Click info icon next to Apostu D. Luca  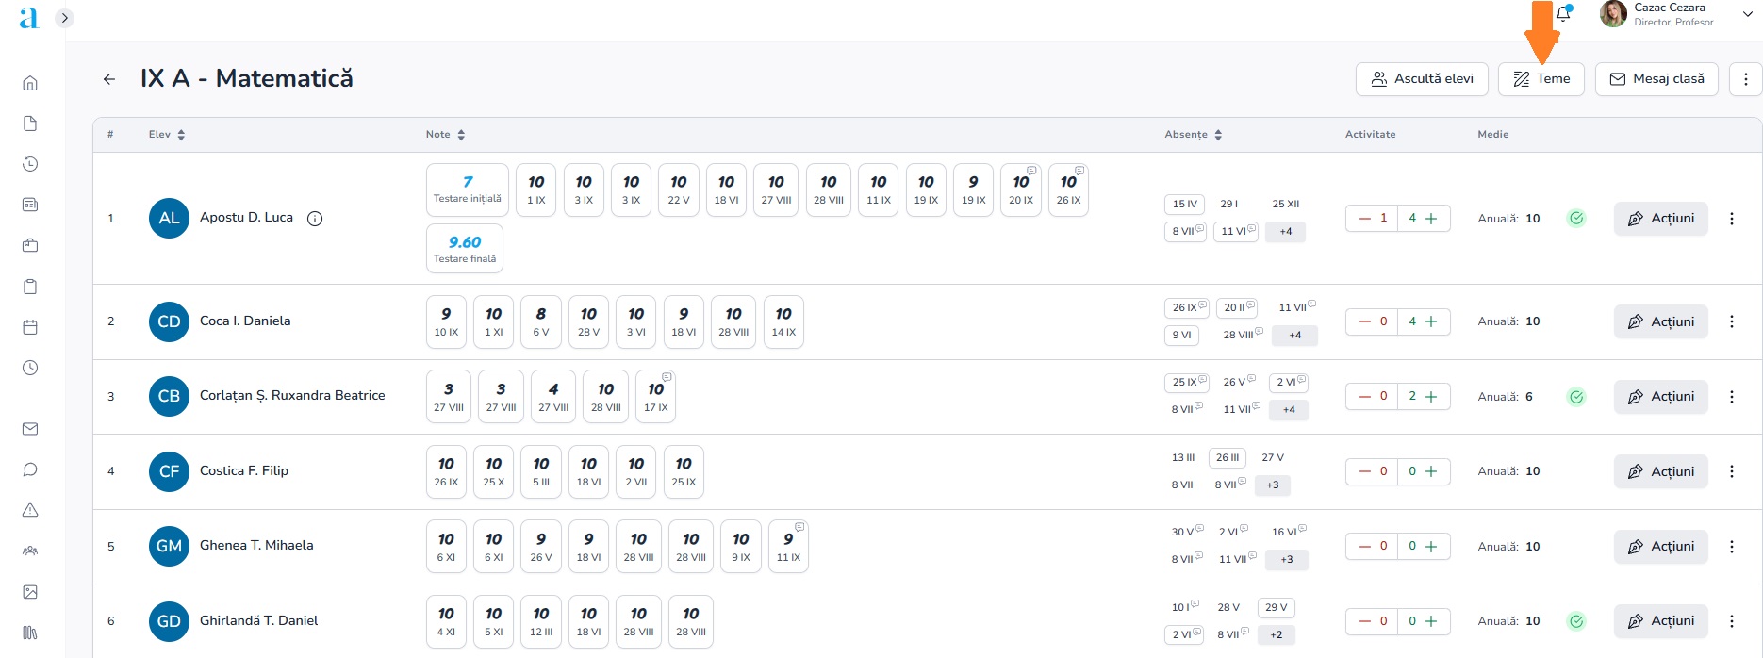[315, 219]
